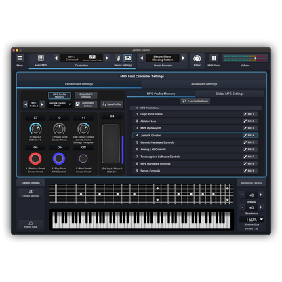Open the Editor knob icon
Image resolution: width=282 pixels, height=282 pixels.
click(197, 58)
